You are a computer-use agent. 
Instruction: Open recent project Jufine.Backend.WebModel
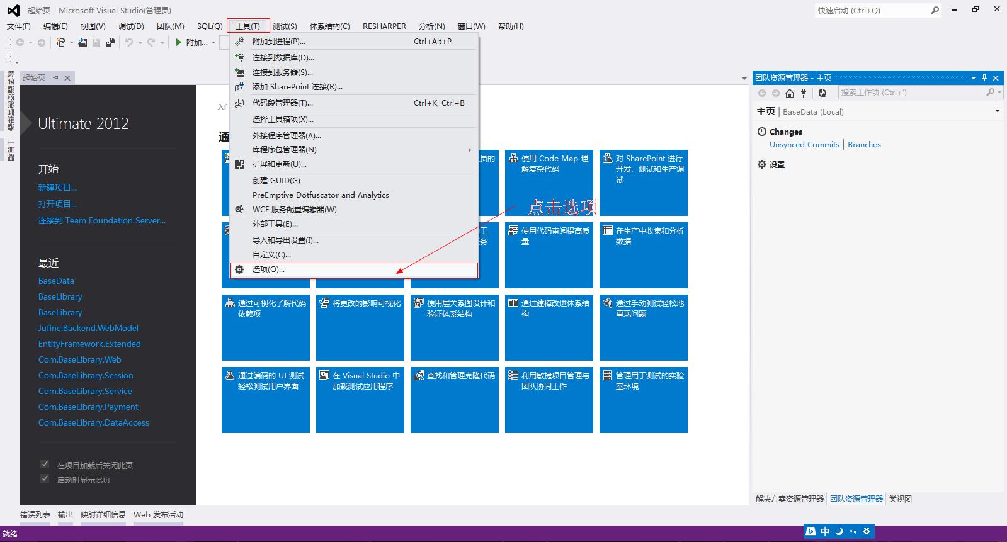coord(88,328)
